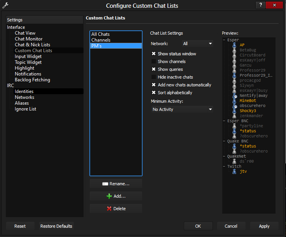286x237 pixels.
Task: Click the wrench icon in the title bar
Action: pos(5,5)
